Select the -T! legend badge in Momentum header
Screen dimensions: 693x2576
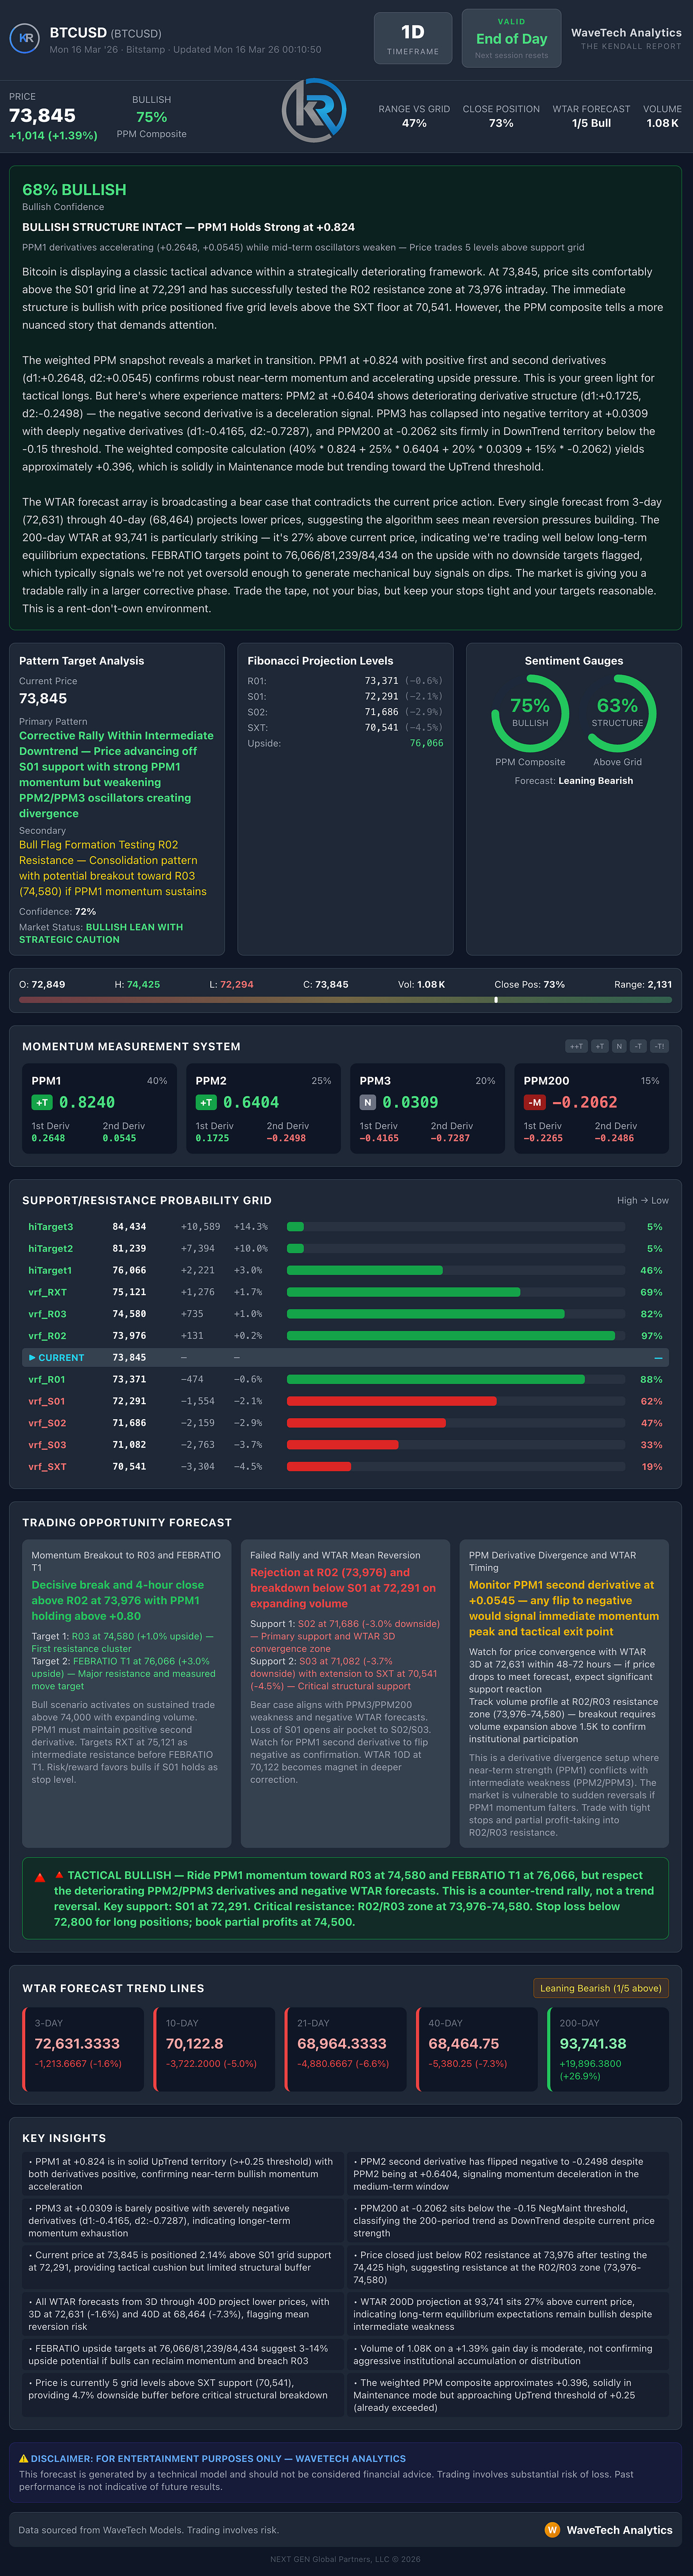[659, 1046]
